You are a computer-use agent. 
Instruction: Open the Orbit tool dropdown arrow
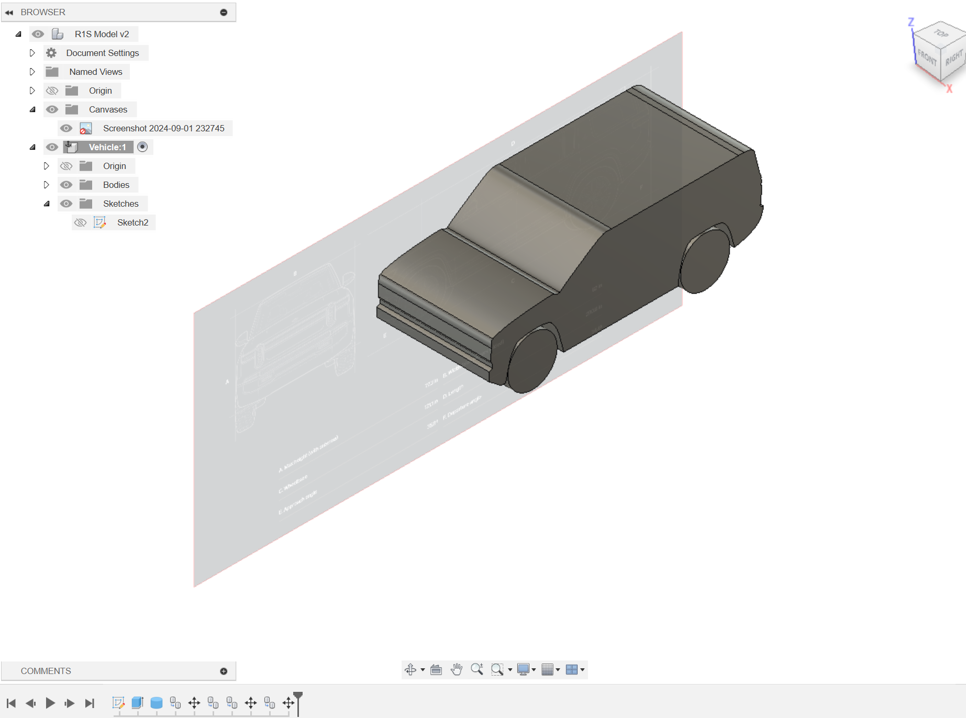point(423,670)
